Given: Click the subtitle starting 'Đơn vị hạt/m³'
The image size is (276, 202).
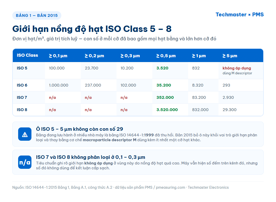Looking at the screenshot, I should 114,39.
